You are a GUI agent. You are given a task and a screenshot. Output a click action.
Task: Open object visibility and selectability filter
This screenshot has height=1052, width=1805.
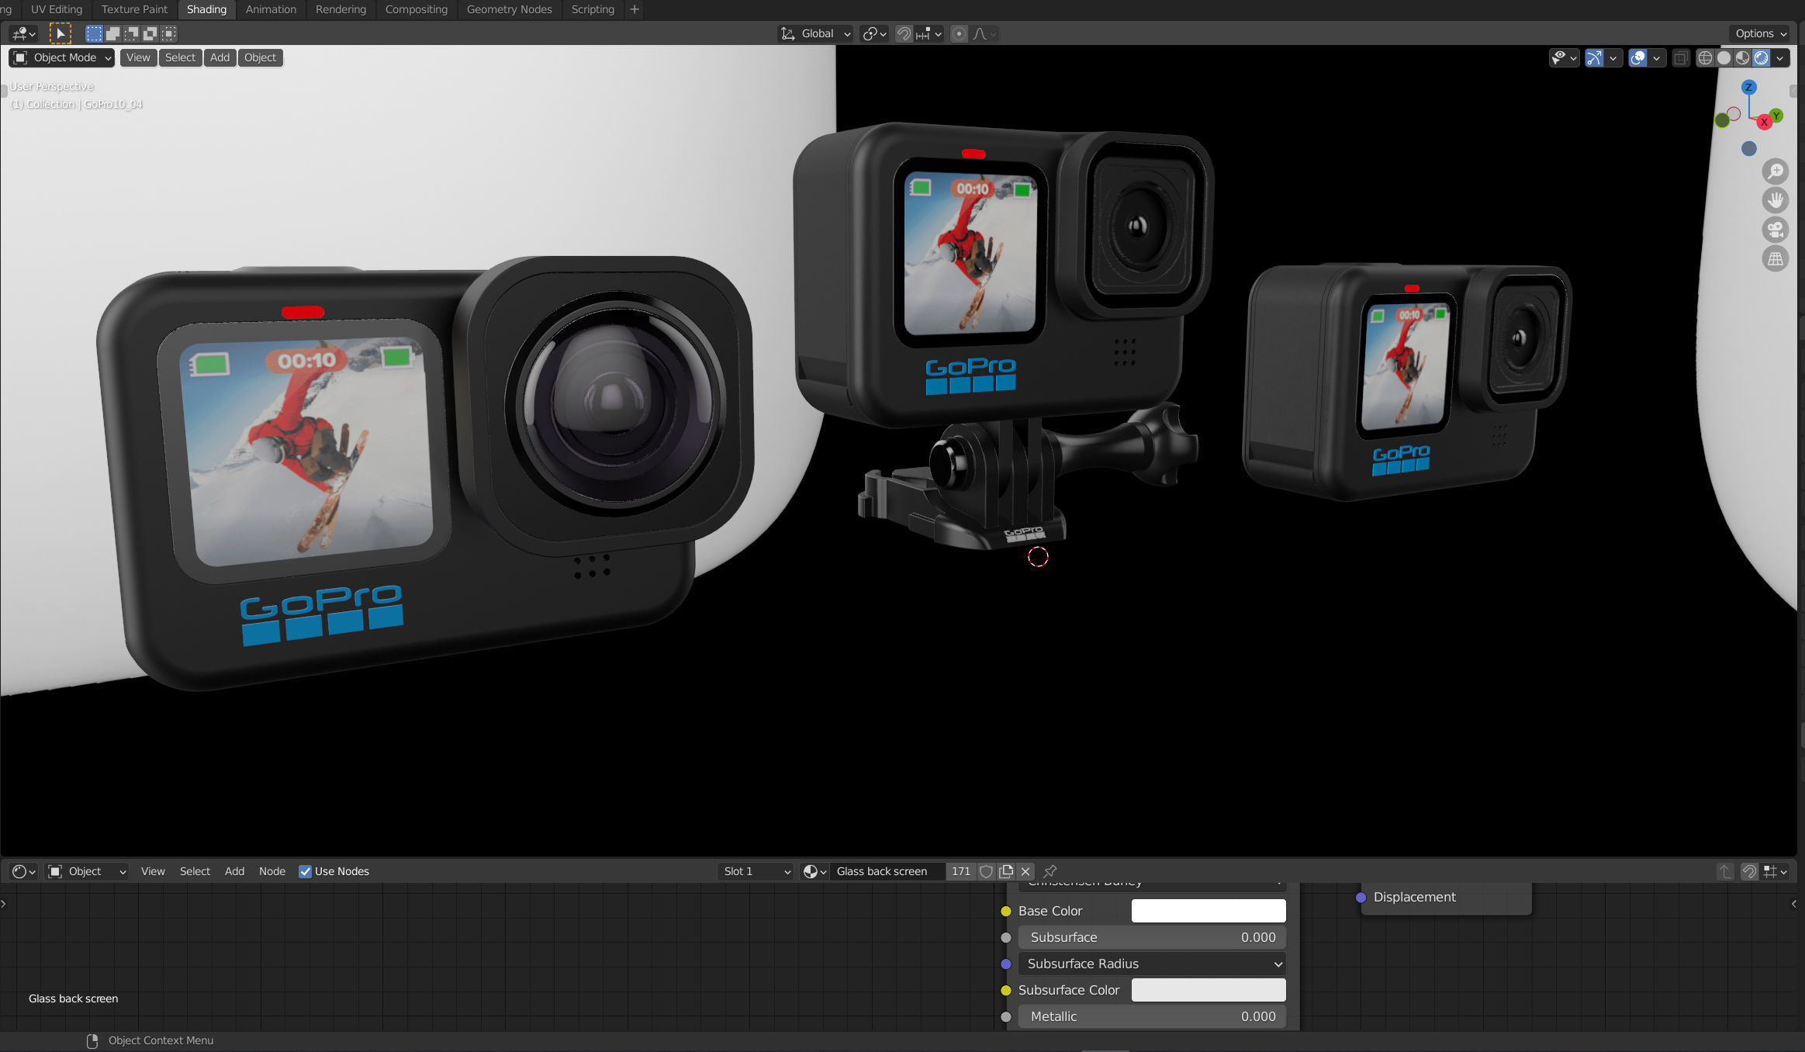tap(1564, 57)
